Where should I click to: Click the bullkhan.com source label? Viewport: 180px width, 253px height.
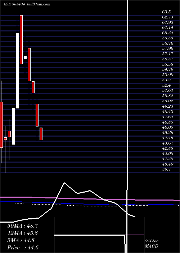[38, 4]
